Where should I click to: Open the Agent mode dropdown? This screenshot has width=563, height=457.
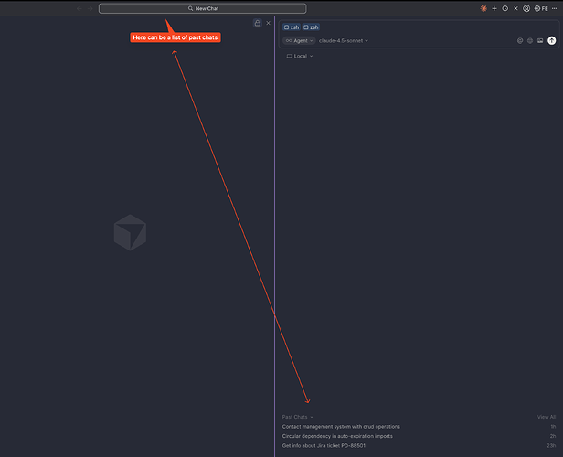(x=299, y=40)
